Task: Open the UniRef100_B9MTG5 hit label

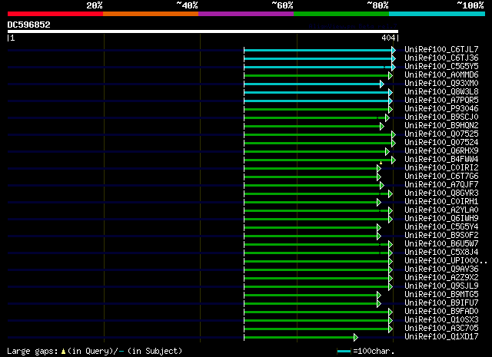Action: [x=441, y=295]
